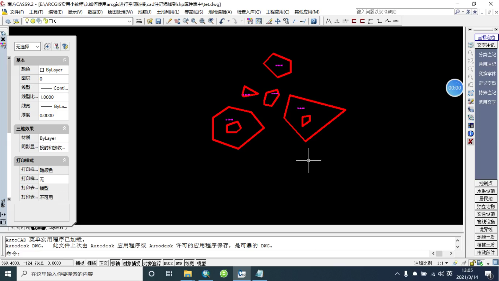Click the zoom extents magnifier icon
Screen dimensions: 499x281
tap(202, 21)
